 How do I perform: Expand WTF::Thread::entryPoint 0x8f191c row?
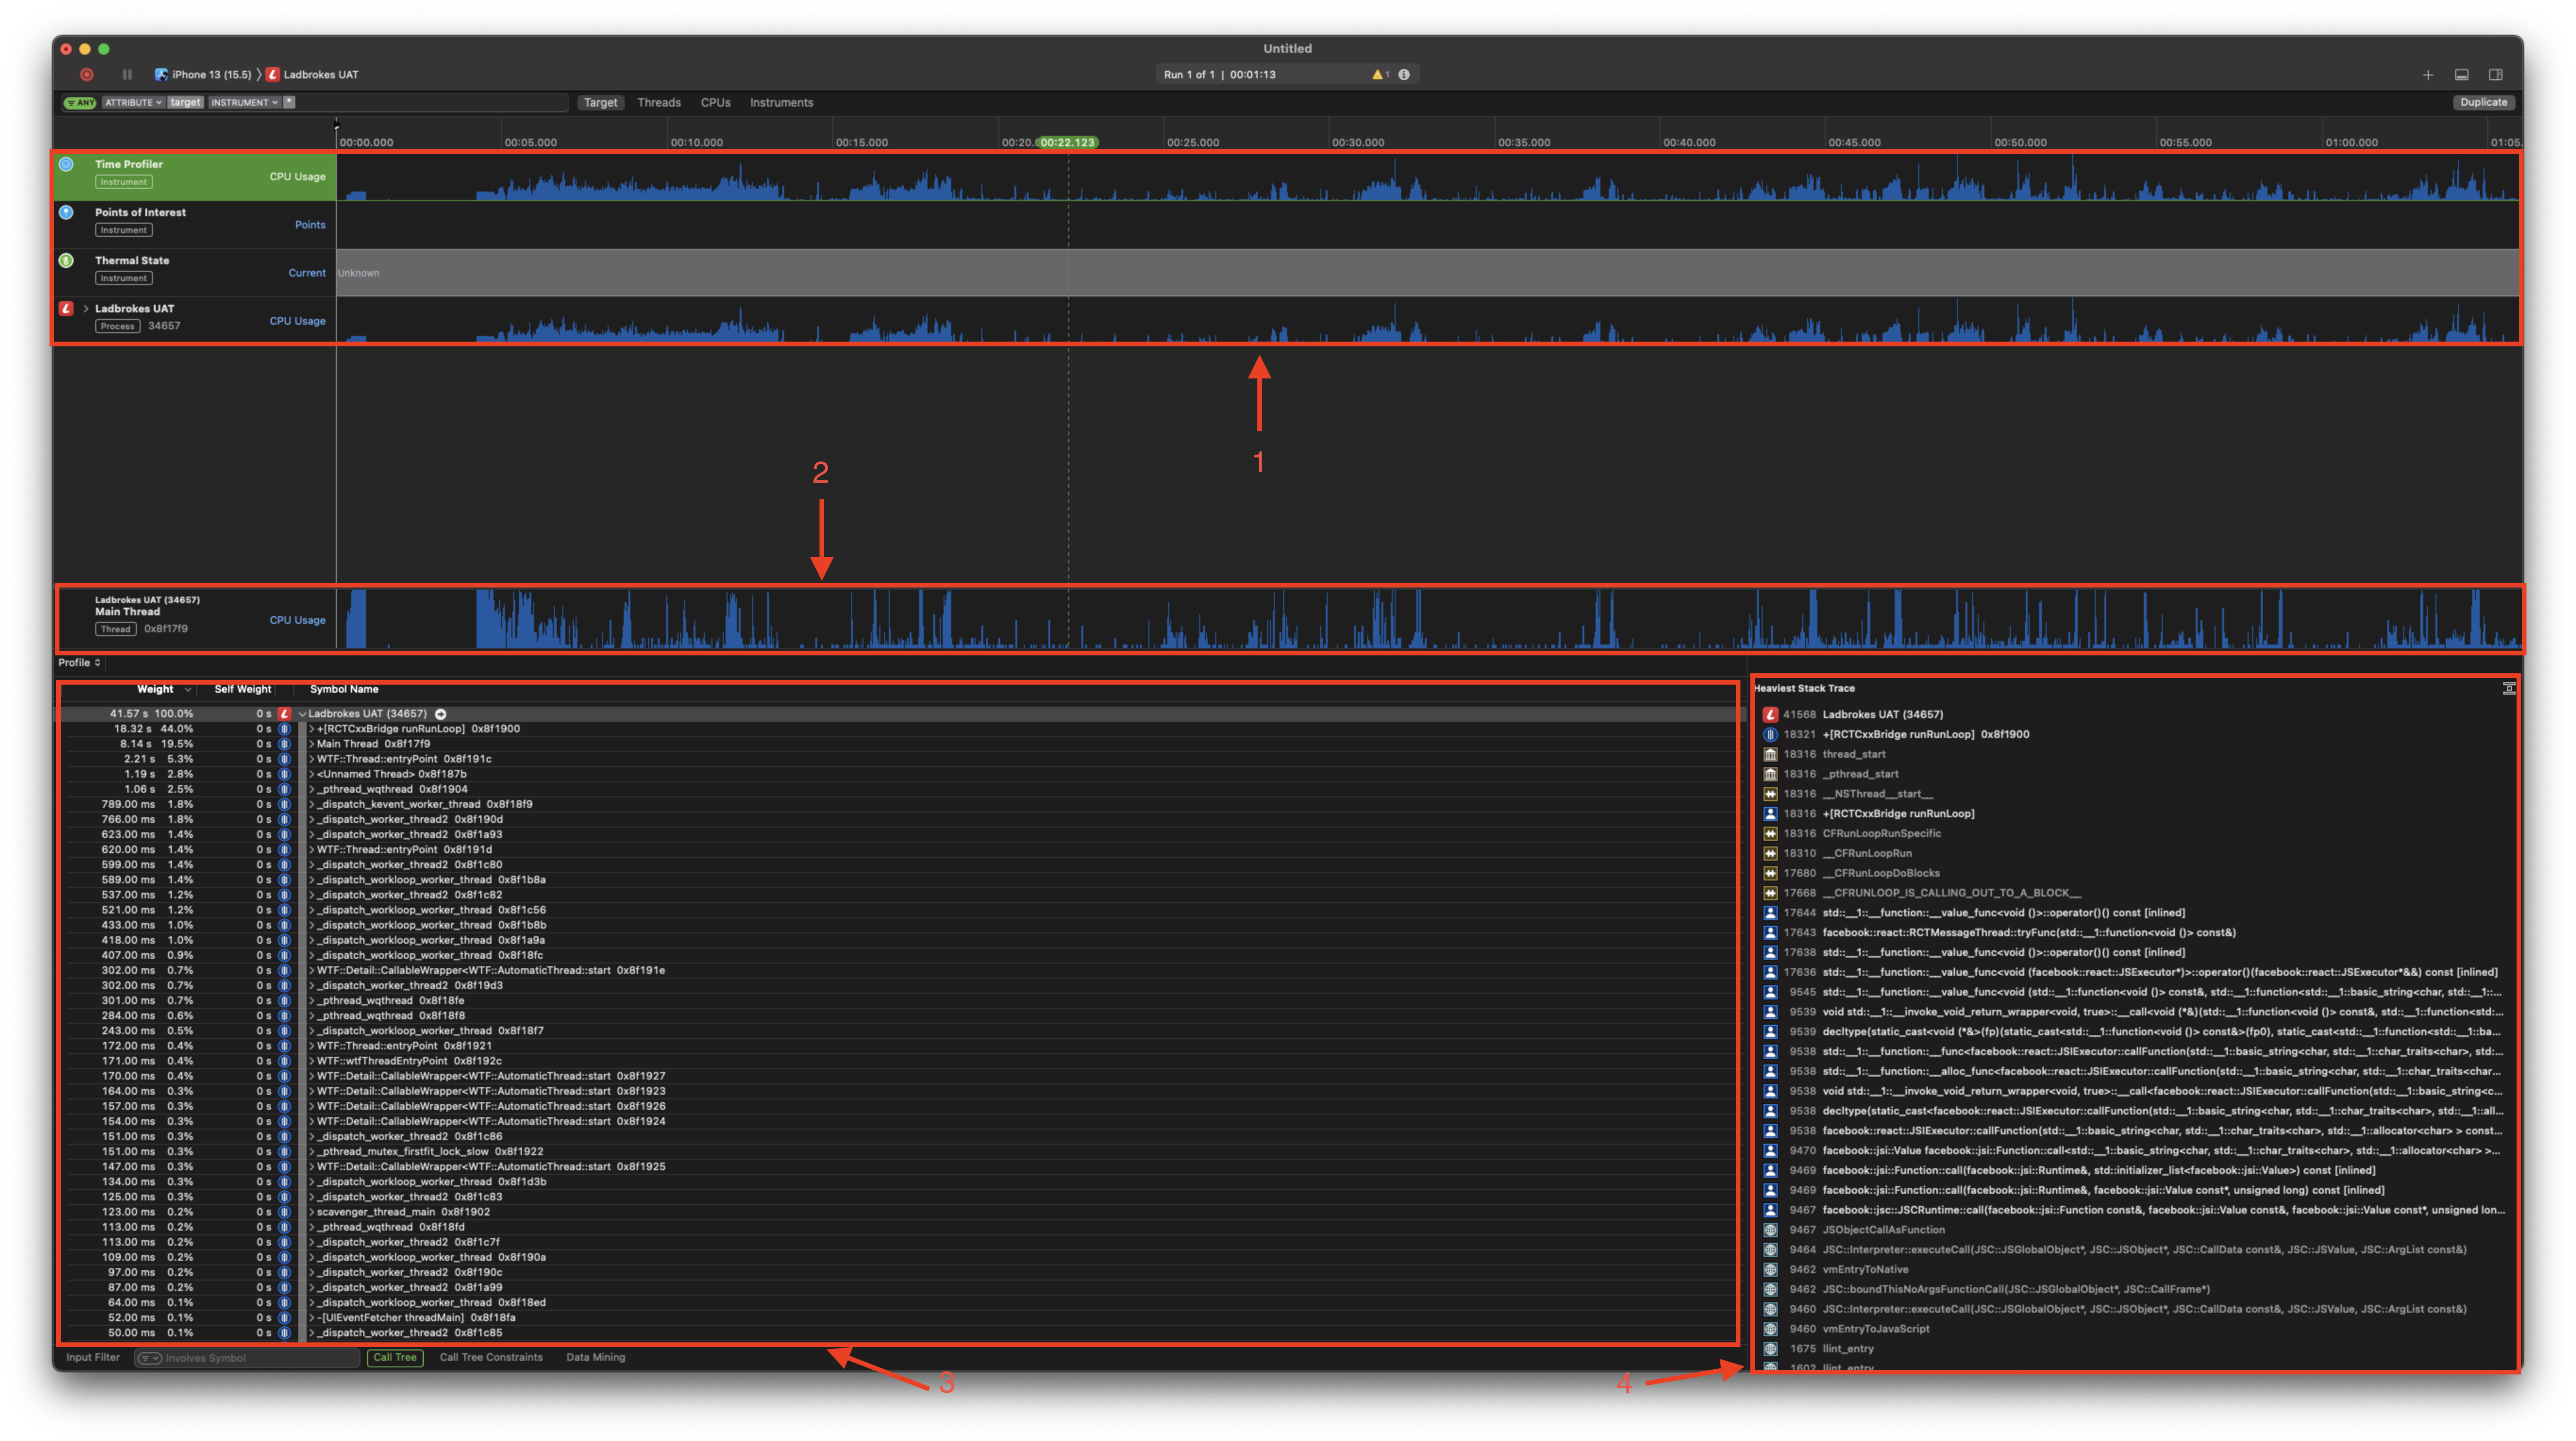tap(312, 759)
